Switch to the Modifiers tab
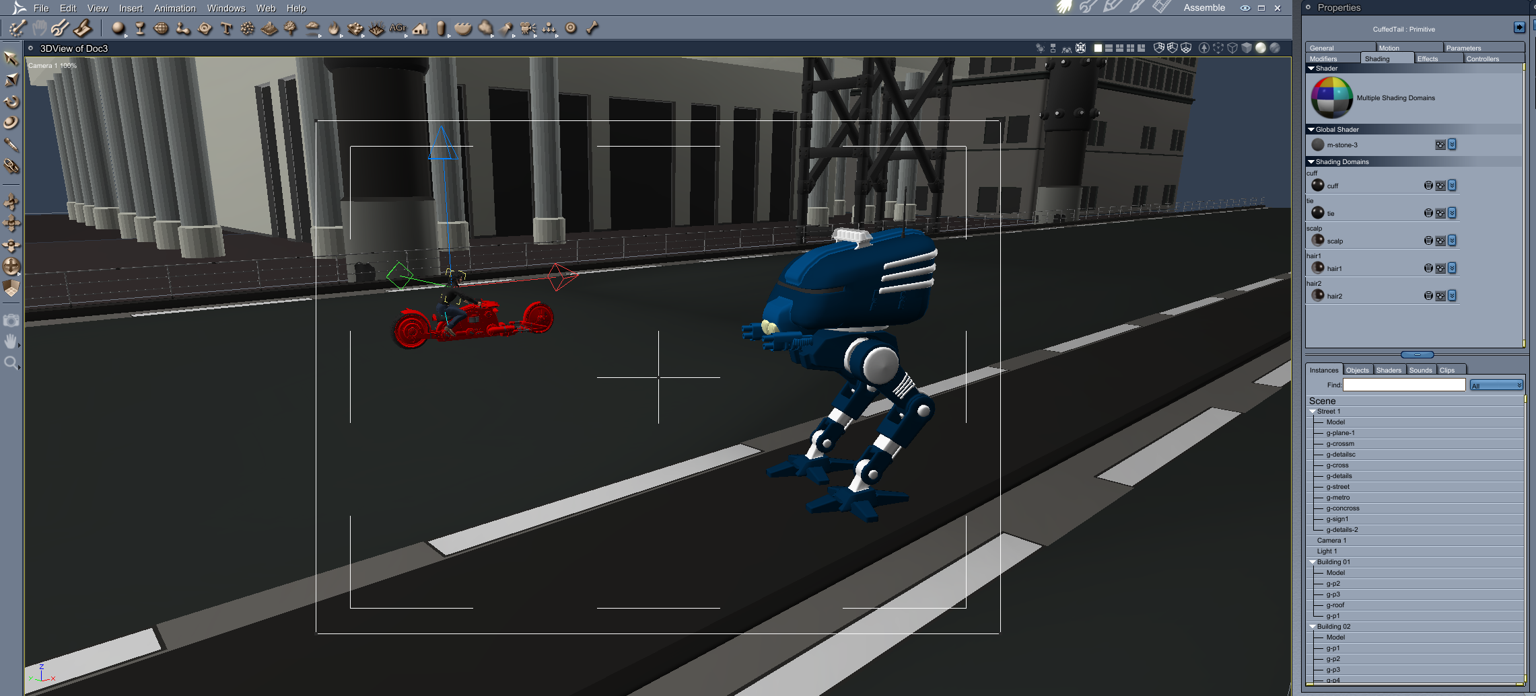 coord(1333,59)
